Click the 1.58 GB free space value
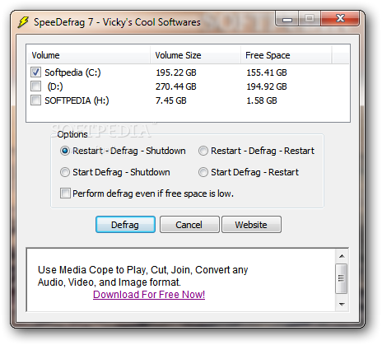This screenshot has width=382, height=345. tap(262, 100)
